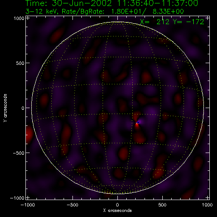The image size is (217, 217).
Task: Click the -1000 tick label on Y axis
Action: point(17,198)
